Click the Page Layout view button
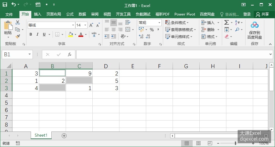 point(198,143)
